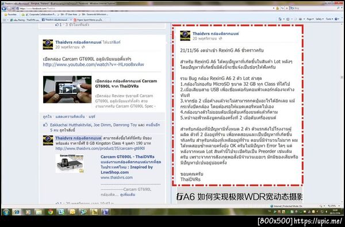
Task: Click the Stop (X) icon beside Refresh
Action: coord(287,8)
